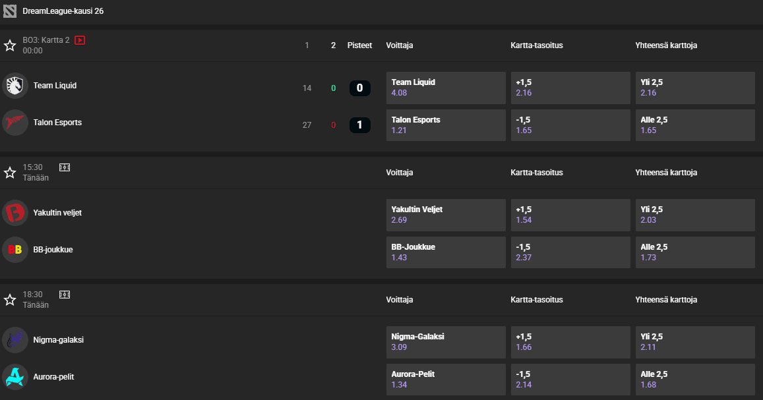Select Yli 2,5 maps at 2.11
763x400 pixels.
[695, 342]
